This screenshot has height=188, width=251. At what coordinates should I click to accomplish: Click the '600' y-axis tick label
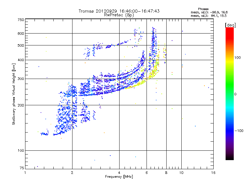(21, 34)
